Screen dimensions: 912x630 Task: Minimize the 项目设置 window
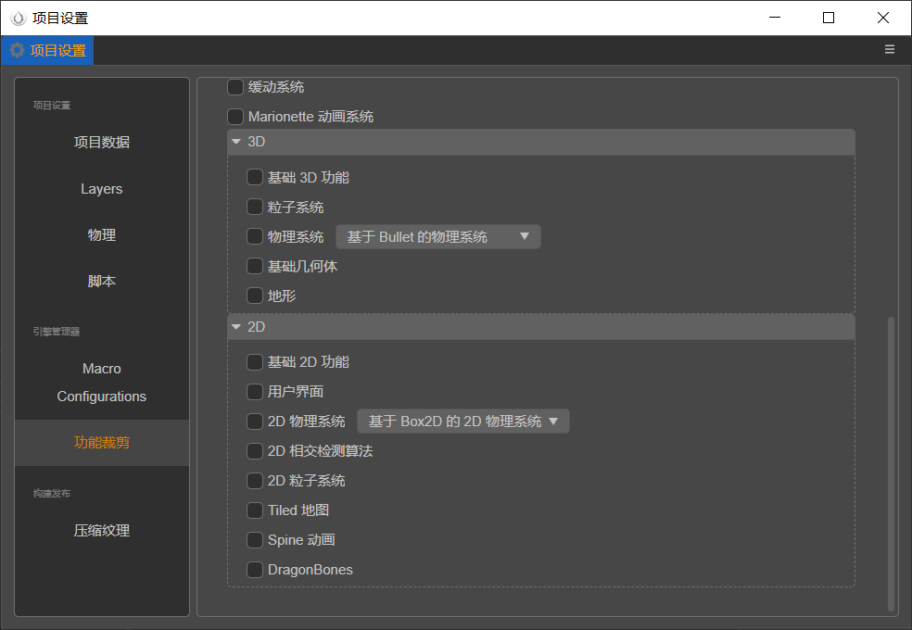[x=775, y=18]
